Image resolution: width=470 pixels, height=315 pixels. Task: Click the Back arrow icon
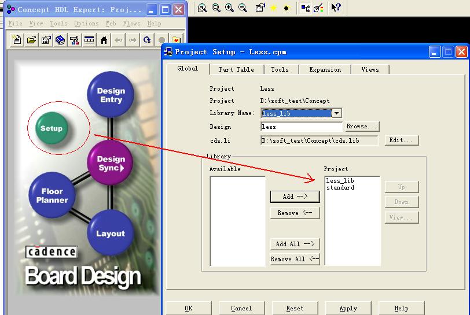pos(119,40)
